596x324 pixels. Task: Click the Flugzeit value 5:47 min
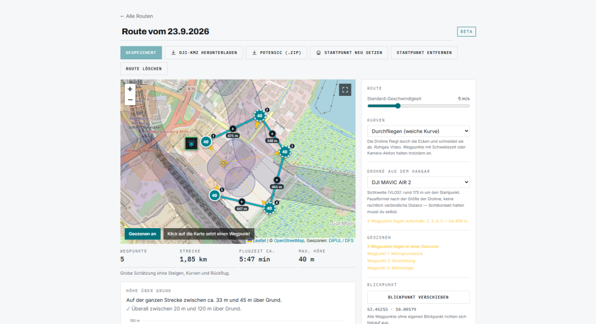(x=254, y=260)
